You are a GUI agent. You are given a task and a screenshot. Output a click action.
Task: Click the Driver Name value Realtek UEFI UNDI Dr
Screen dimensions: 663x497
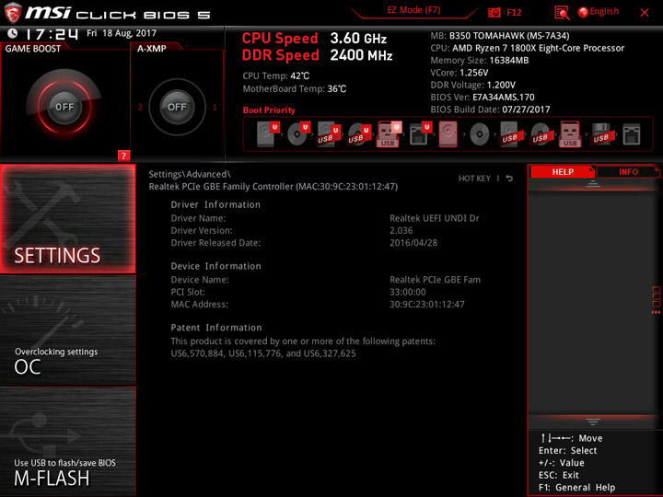(x=435, y=218)
